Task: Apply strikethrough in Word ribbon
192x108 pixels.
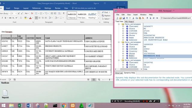Action: click(x=10, y=18)
